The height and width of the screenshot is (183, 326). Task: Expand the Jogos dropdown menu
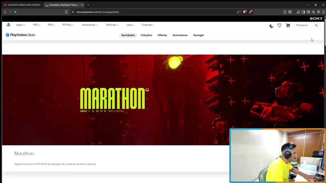pos(20,25)
